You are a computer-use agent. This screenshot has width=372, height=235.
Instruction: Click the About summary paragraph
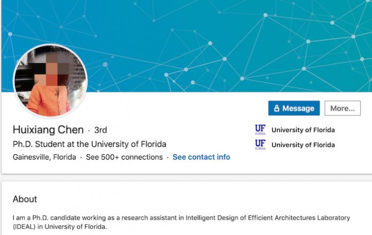click(x=181, y=222)
